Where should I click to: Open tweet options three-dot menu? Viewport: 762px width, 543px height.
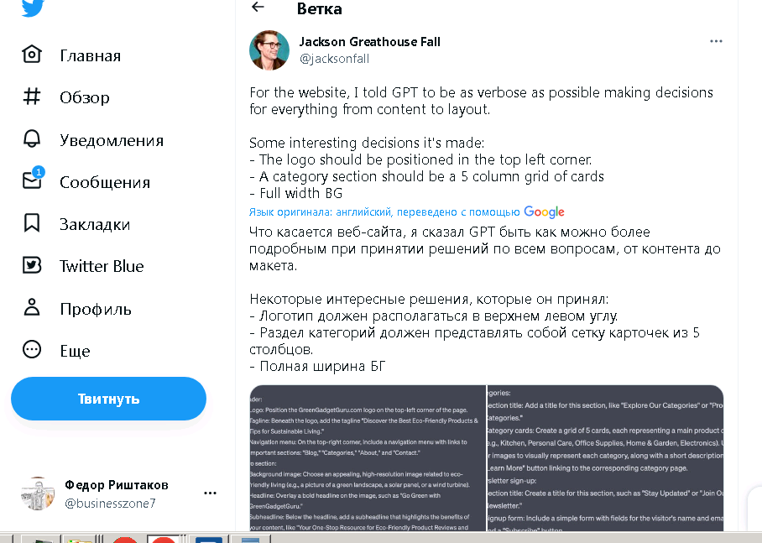point(716,41)
